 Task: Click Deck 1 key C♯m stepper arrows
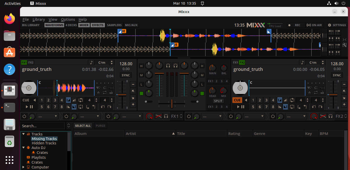click(112, 62)
